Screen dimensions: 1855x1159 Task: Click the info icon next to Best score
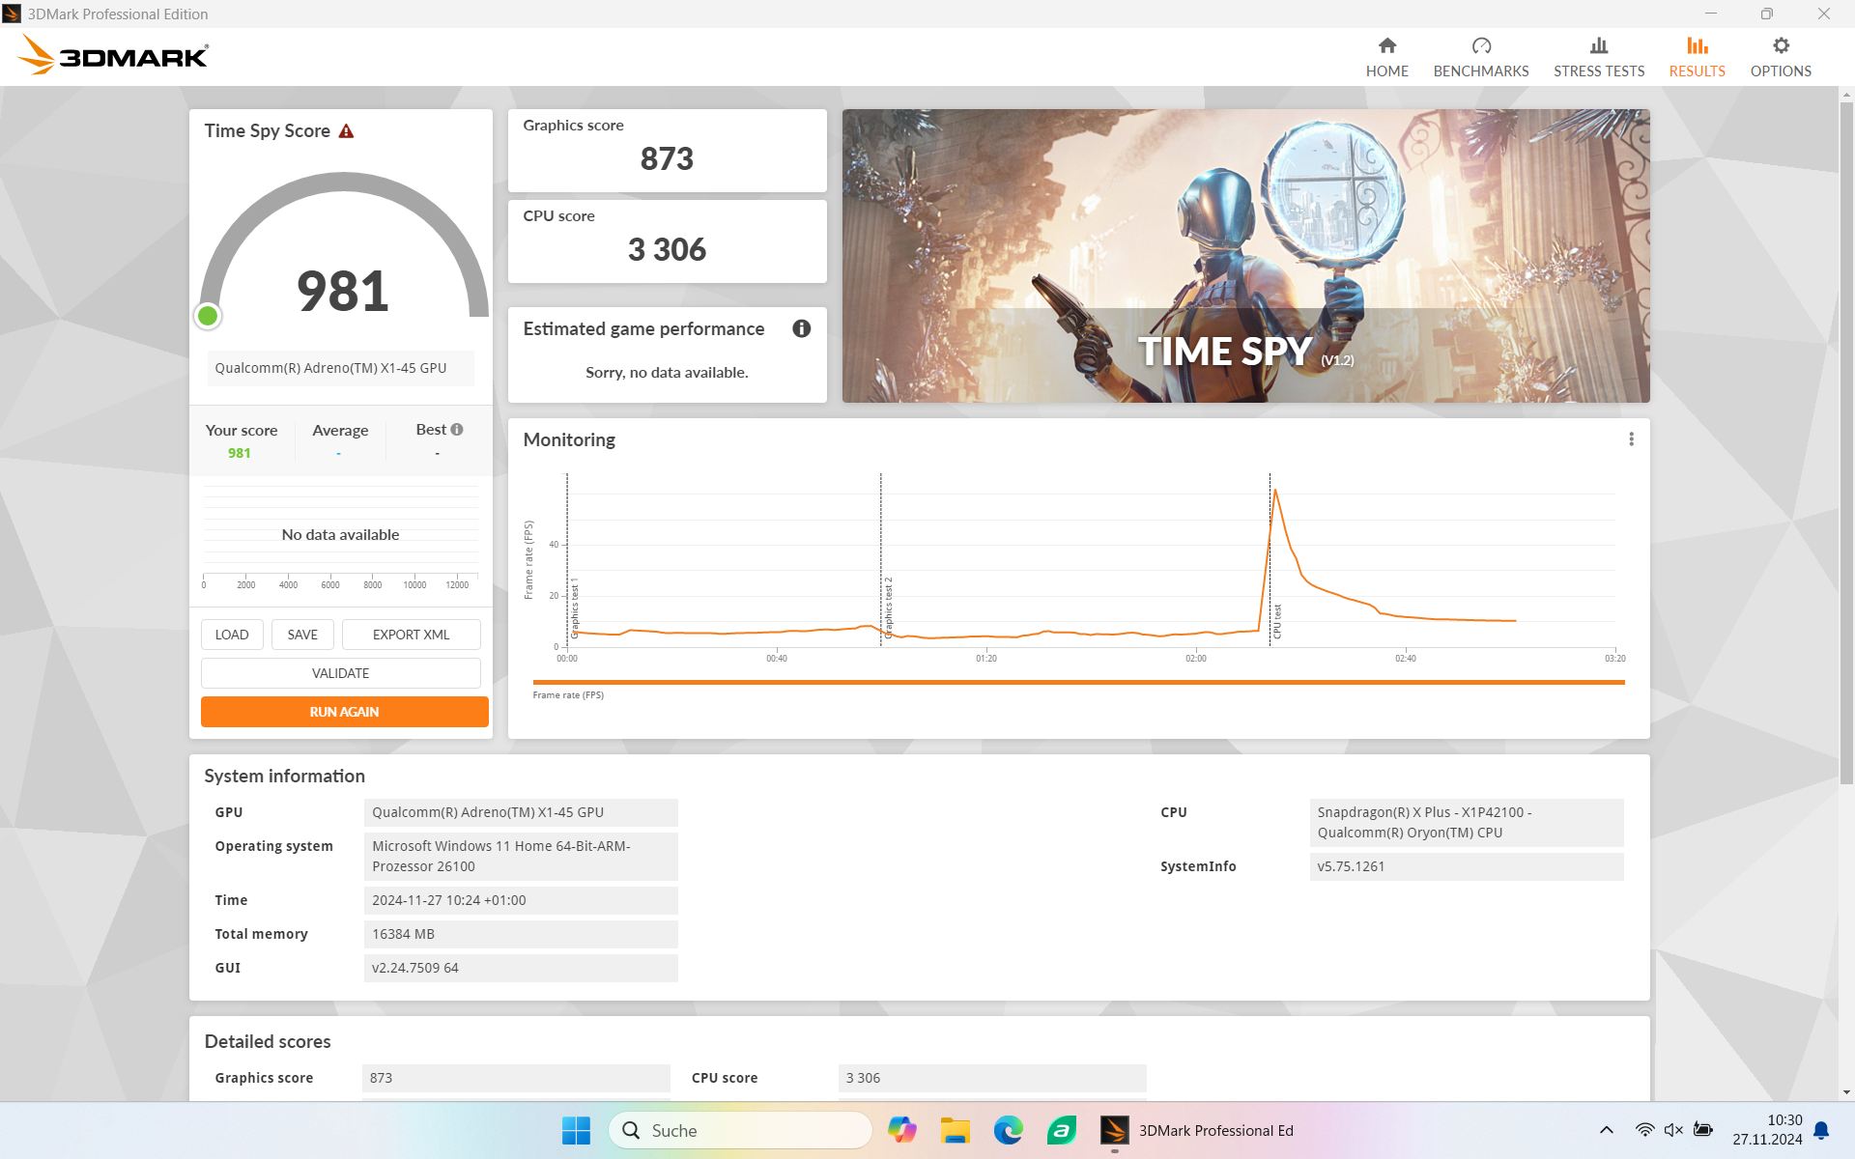click(x=457, y=430)
